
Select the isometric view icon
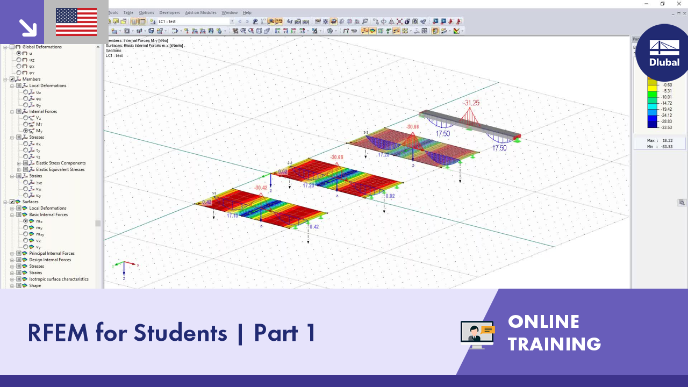[259, 31]
